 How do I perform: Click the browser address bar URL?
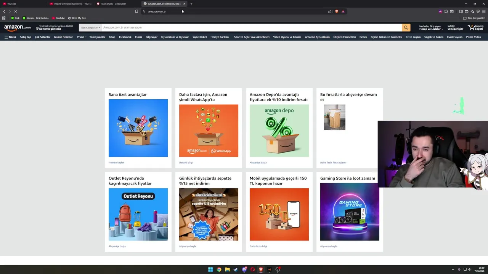[x=157, y=11]
